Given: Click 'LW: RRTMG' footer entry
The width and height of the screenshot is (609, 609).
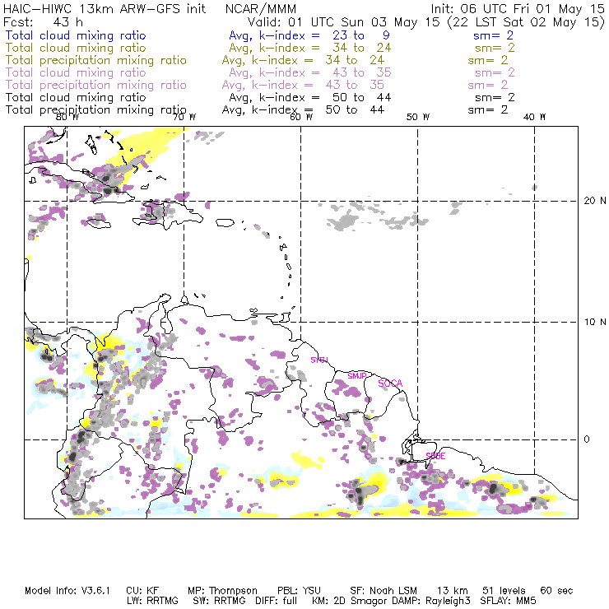Looking at the screenshot, I should [x=152, y=601].
